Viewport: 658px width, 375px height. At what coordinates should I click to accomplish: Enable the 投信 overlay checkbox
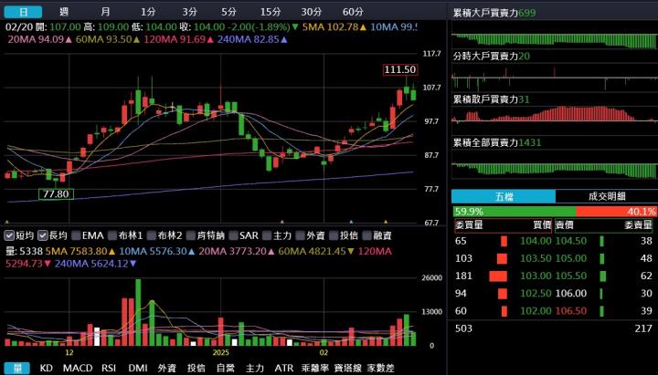pyautogui.click(x=334, y=235)
